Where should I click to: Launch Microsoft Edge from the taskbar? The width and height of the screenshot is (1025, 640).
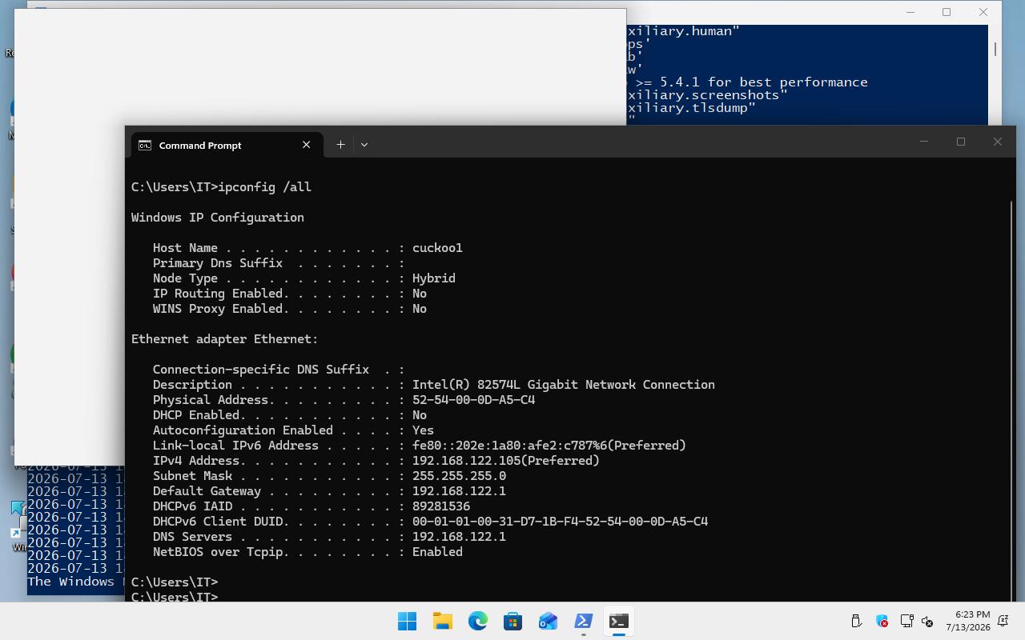(x=478, y=621)
